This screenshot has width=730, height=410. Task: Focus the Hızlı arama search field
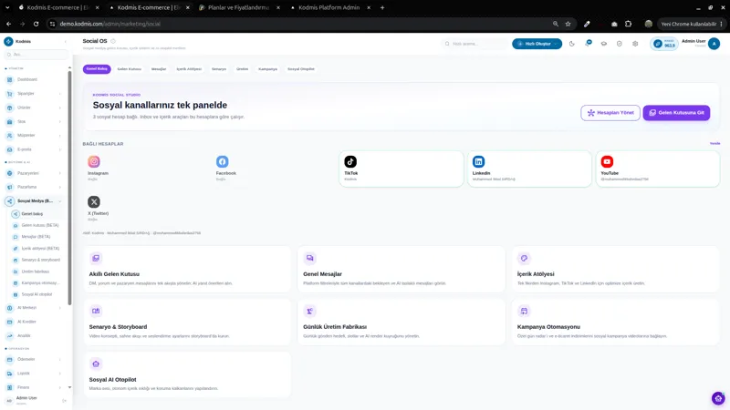(474, 44)
